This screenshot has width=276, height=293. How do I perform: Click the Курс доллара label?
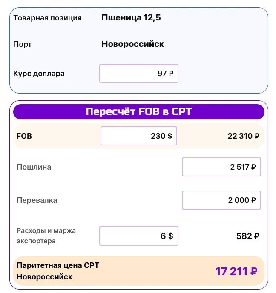tap(39, 74)
